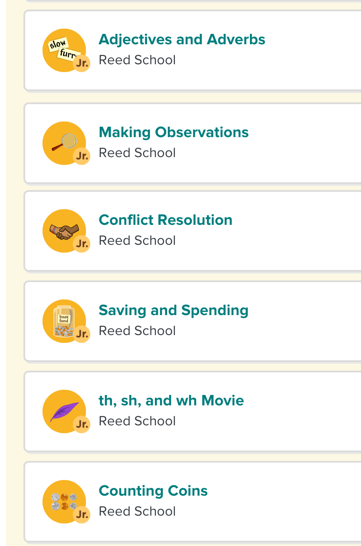
Task: Open the th, sh, and wh Movie link
Action: tap(171, 401)
